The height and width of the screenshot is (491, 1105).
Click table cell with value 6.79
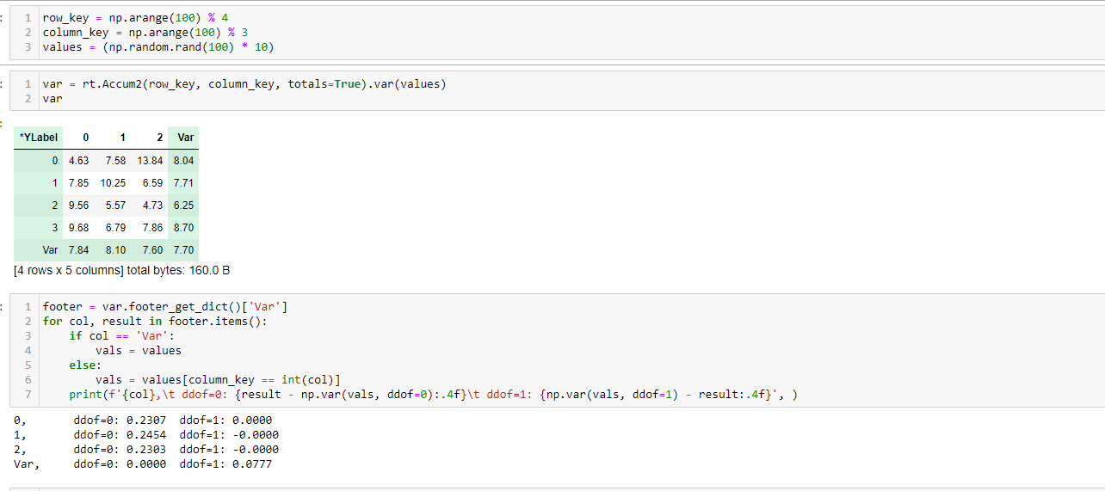pyautogui.click(x=115, y=228)
